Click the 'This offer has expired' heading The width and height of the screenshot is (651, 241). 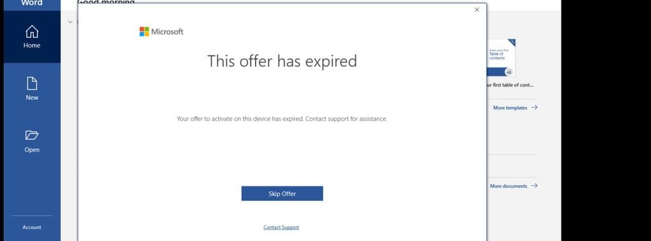pos(282,61)
